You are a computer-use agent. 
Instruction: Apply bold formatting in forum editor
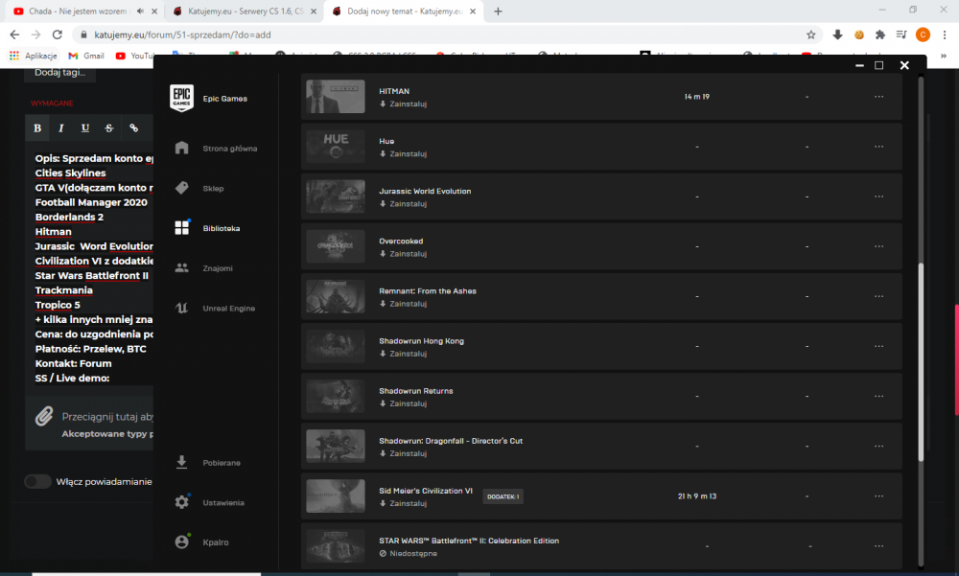coord(37,127)
